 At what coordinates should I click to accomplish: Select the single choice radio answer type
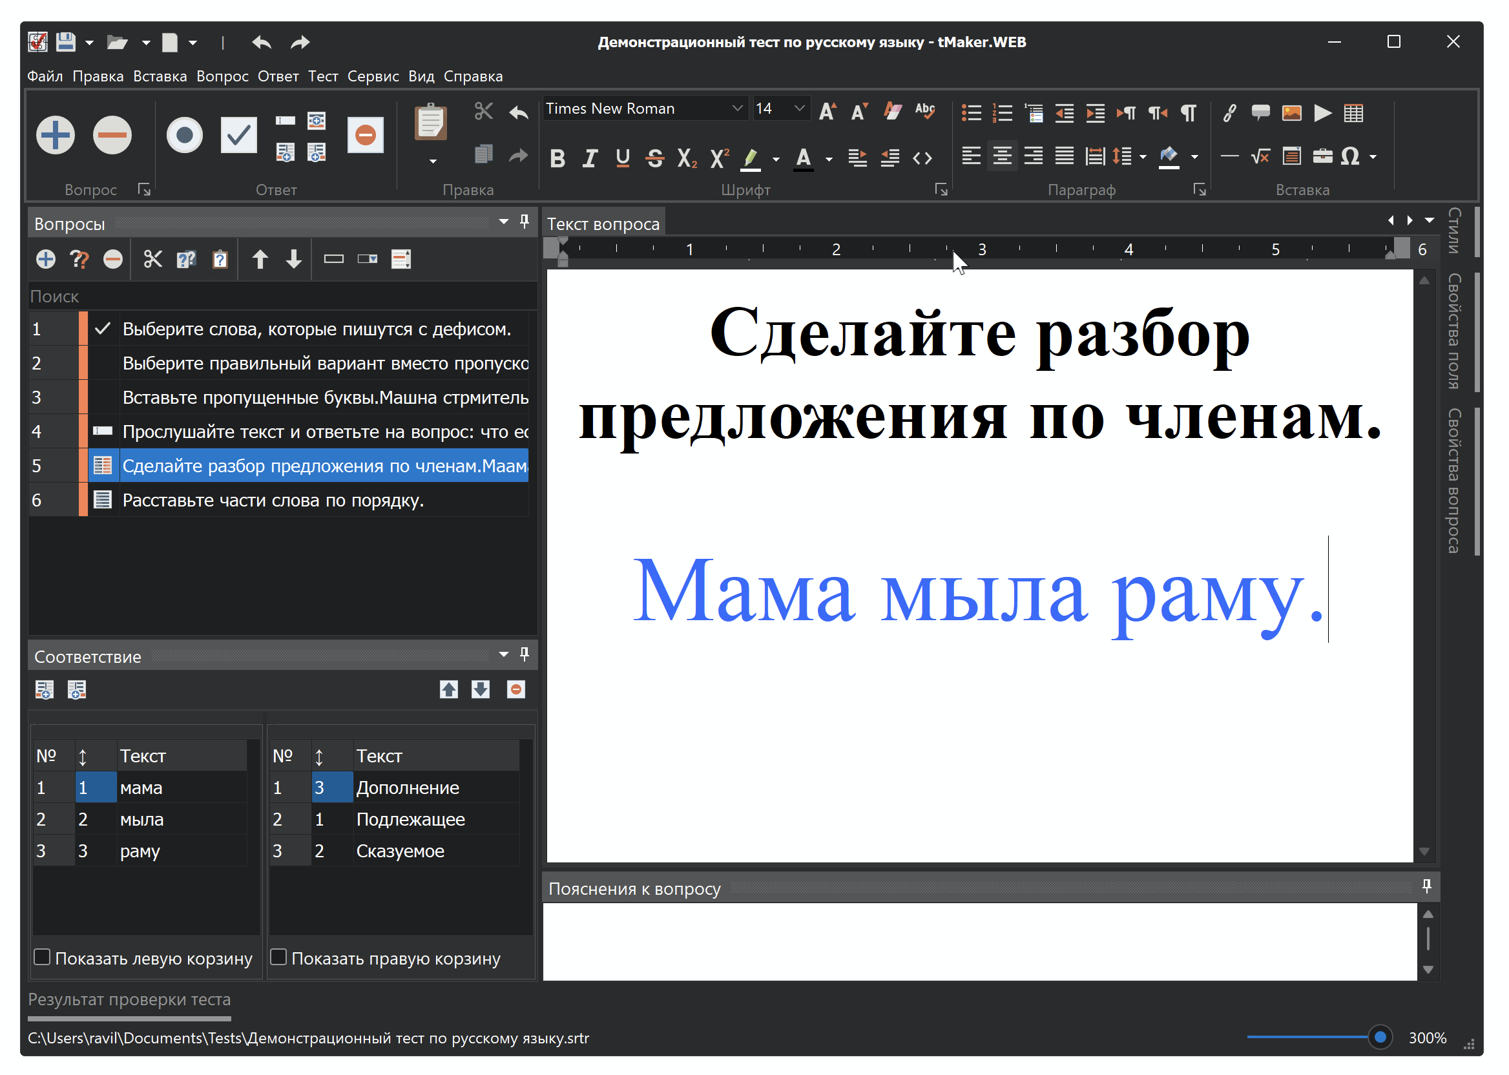pyautogui.click(x=185, y=135)
